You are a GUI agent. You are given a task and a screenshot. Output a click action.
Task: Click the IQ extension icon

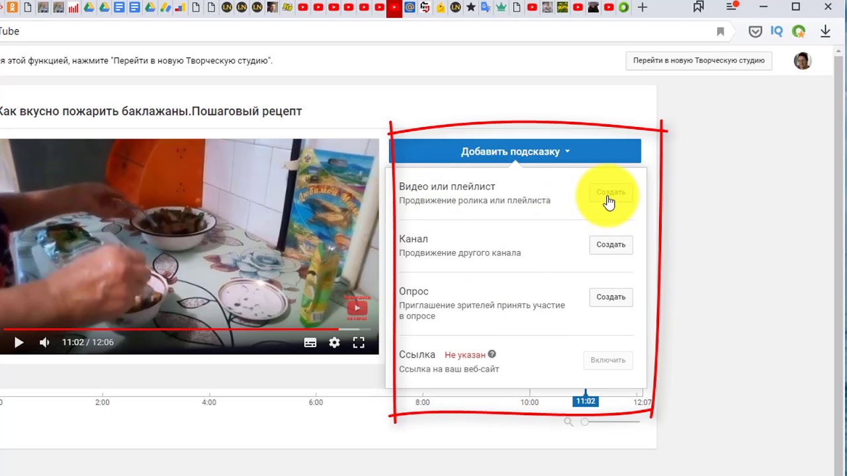point(777,31)
